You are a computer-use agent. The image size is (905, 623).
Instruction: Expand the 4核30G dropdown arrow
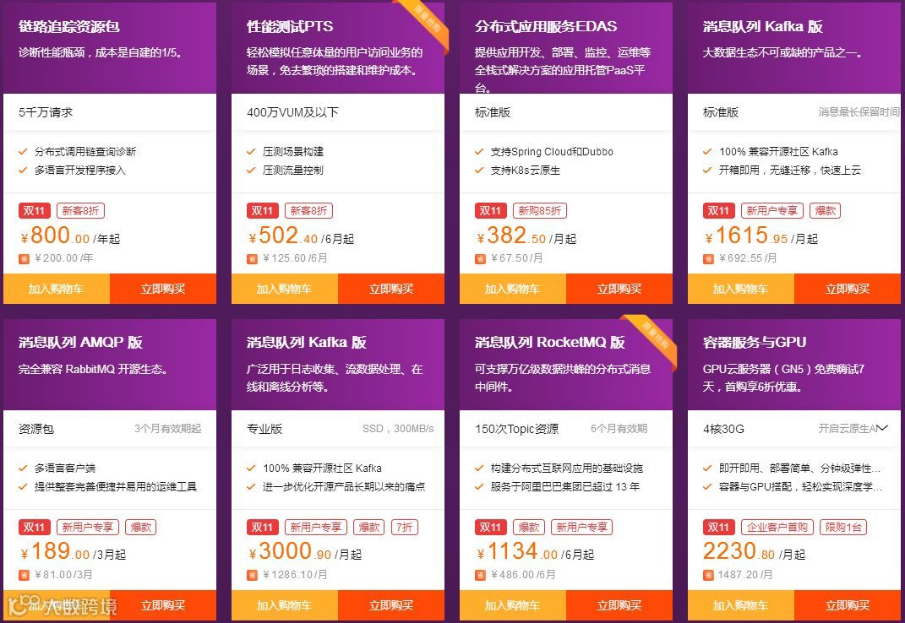point(882,428)
